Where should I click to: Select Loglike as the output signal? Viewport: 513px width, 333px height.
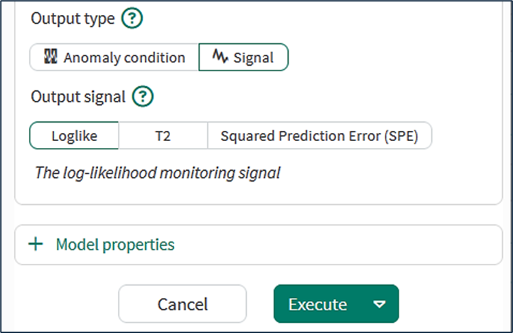point(74,136)
